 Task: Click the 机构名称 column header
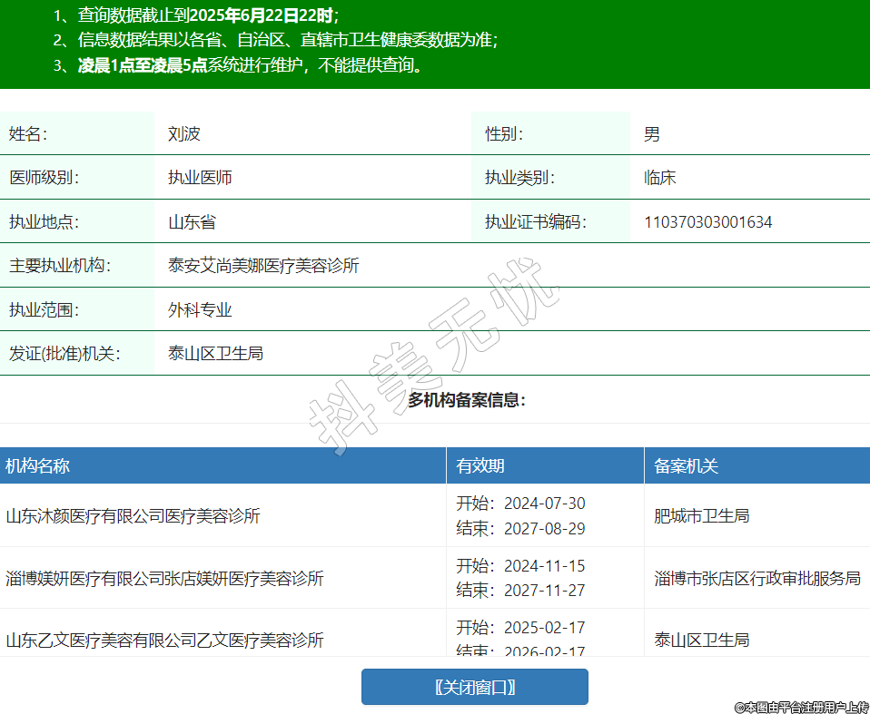click(x=38, y=466)
